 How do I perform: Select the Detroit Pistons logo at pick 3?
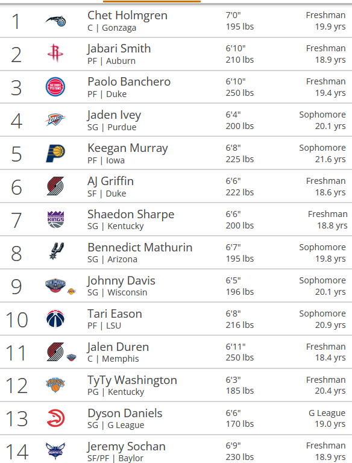[55, 87]
